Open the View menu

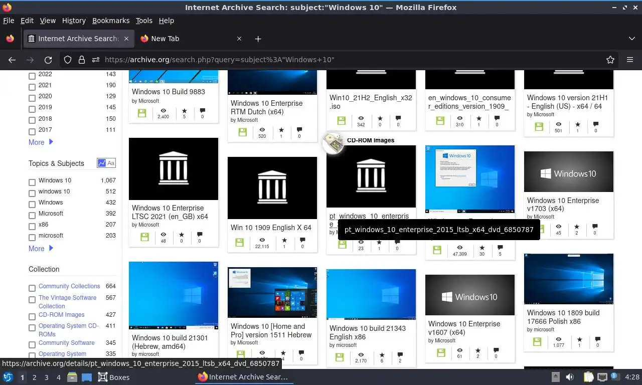coord(48,21)
